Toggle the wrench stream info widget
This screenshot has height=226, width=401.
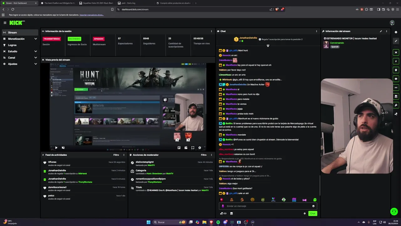[396, 105]
